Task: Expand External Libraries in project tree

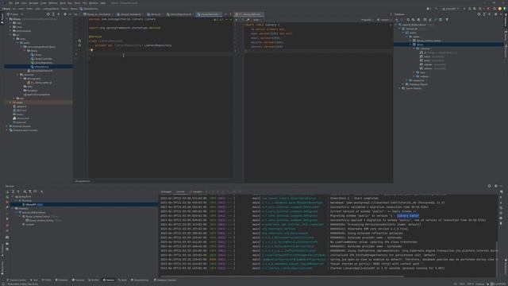Action: coord(7,126)
